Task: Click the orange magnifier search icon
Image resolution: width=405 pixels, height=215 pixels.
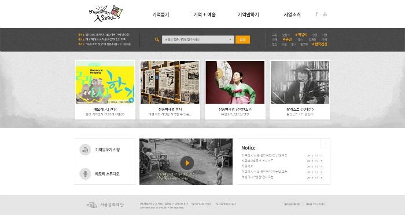Action: [157, 39]
